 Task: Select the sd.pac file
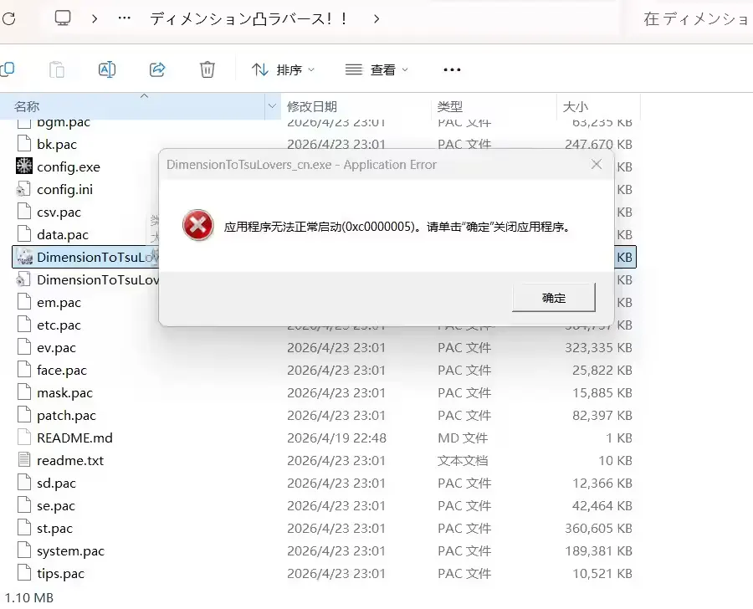pos(56,484)
